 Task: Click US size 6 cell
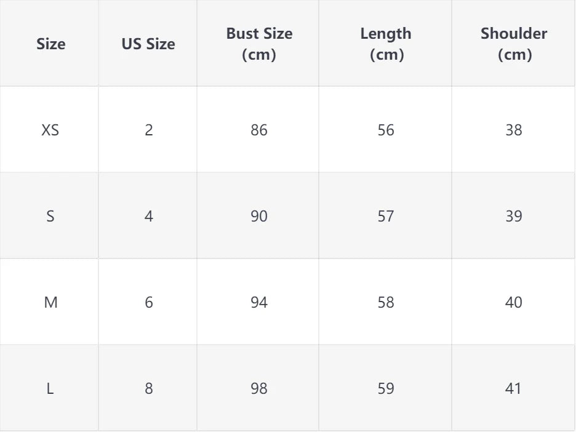click(148, 302)
